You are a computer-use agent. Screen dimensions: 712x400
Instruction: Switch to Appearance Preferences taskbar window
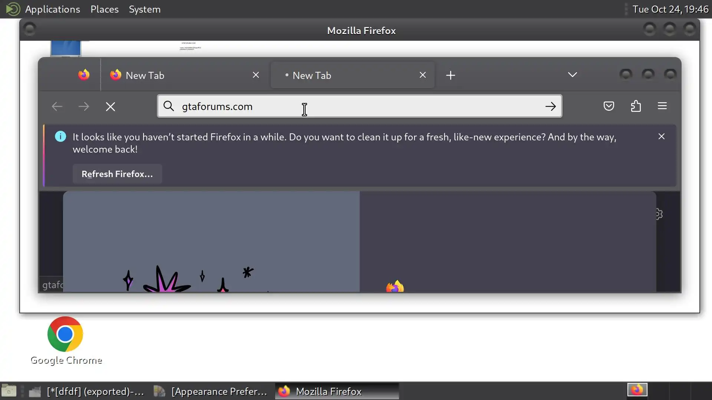click(x=211, y=391)
